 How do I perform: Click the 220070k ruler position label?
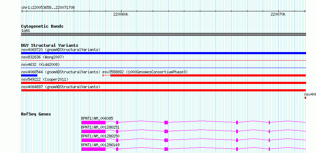click(x=278, y=14)
